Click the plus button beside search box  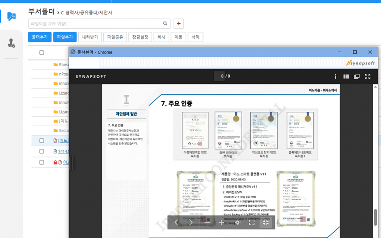179,24
